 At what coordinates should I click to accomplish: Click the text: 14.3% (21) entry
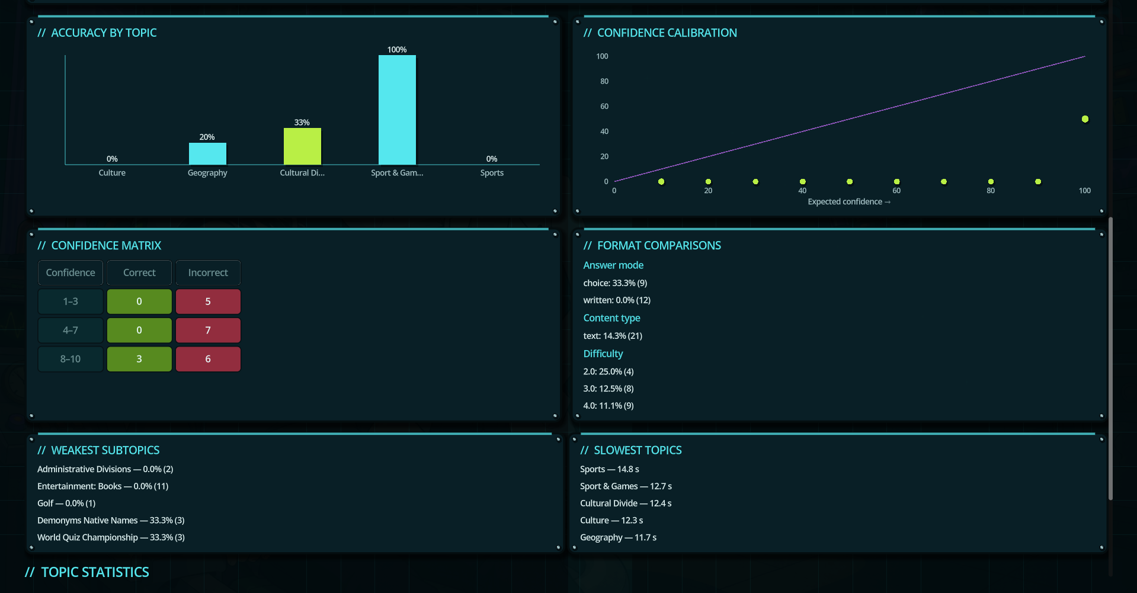pyautogui.click(x=613, y=336)
